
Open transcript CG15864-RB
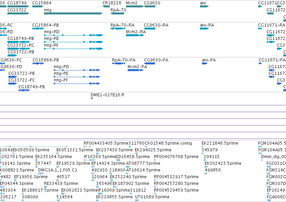point(46,25)
